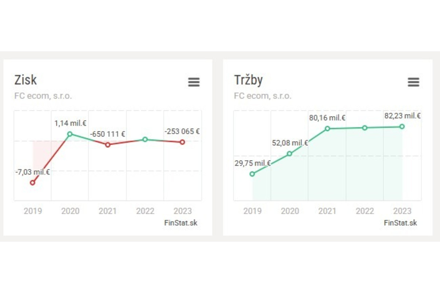440x293 pixels.
Task: Click the 2023 profit data point
Action: [182, 142]
